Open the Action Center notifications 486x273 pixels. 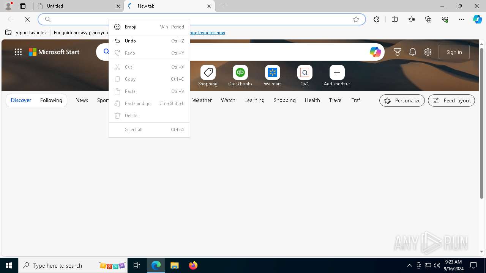(473, 265)
